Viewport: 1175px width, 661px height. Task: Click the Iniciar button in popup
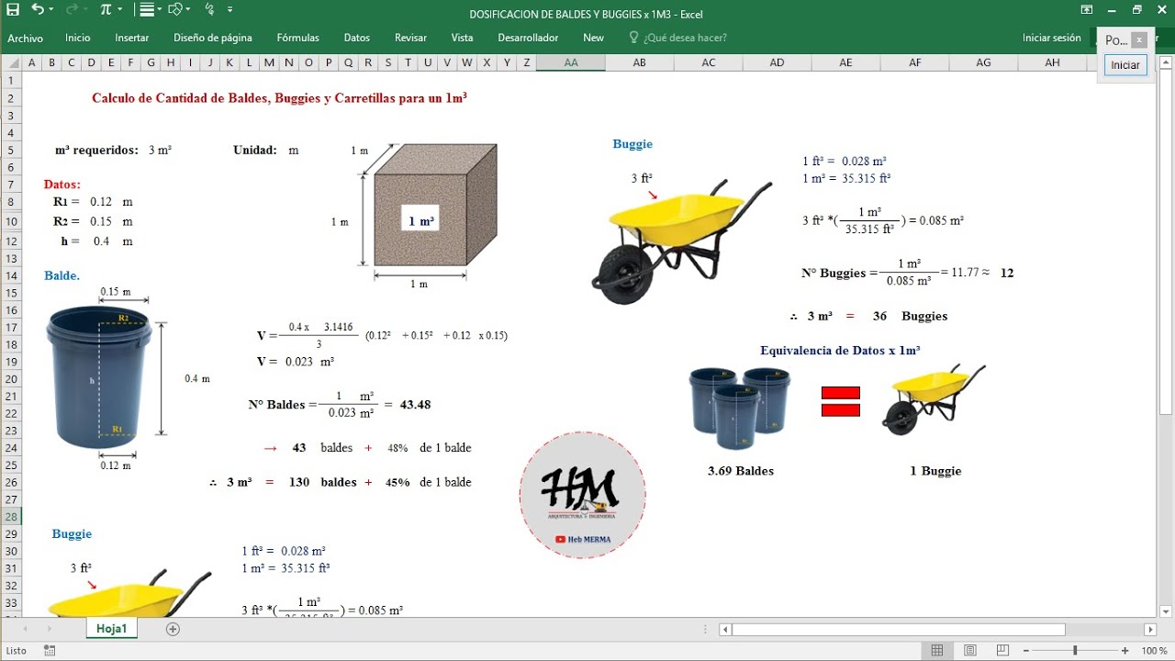1125,65
